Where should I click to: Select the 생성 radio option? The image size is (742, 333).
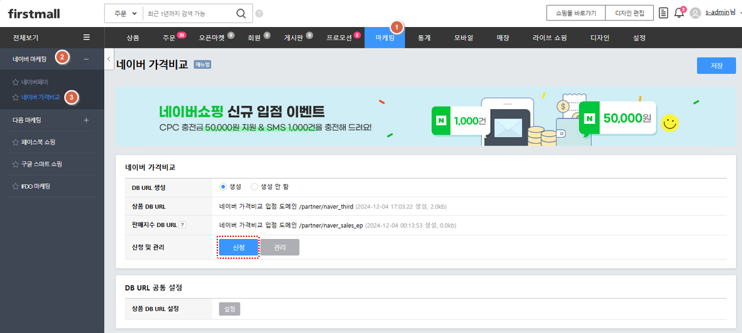tap(223, 187)
